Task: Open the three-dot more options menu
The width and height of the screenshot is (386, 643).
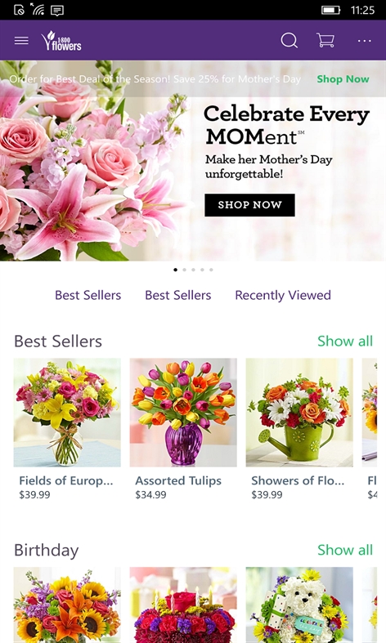Action: tap(364, 41)
